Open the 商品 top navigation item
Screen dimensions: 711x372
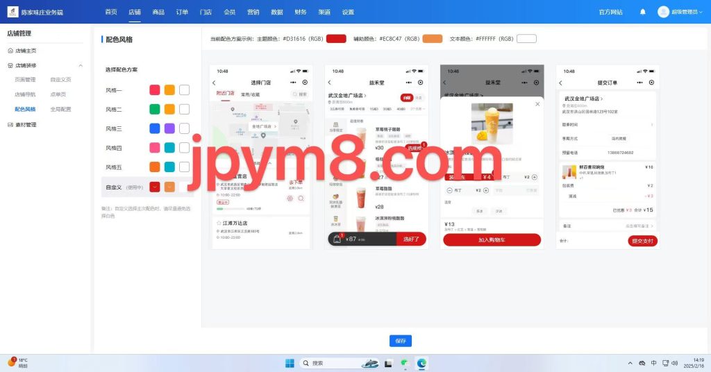[158, 12]
